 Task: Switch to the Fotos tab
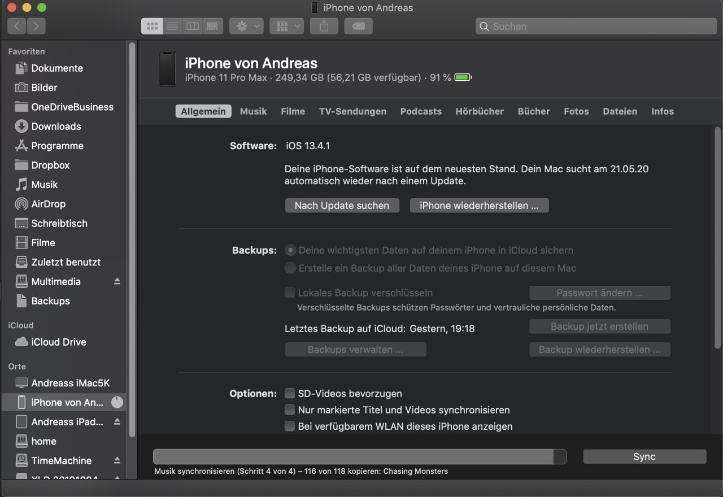[576, 111]
